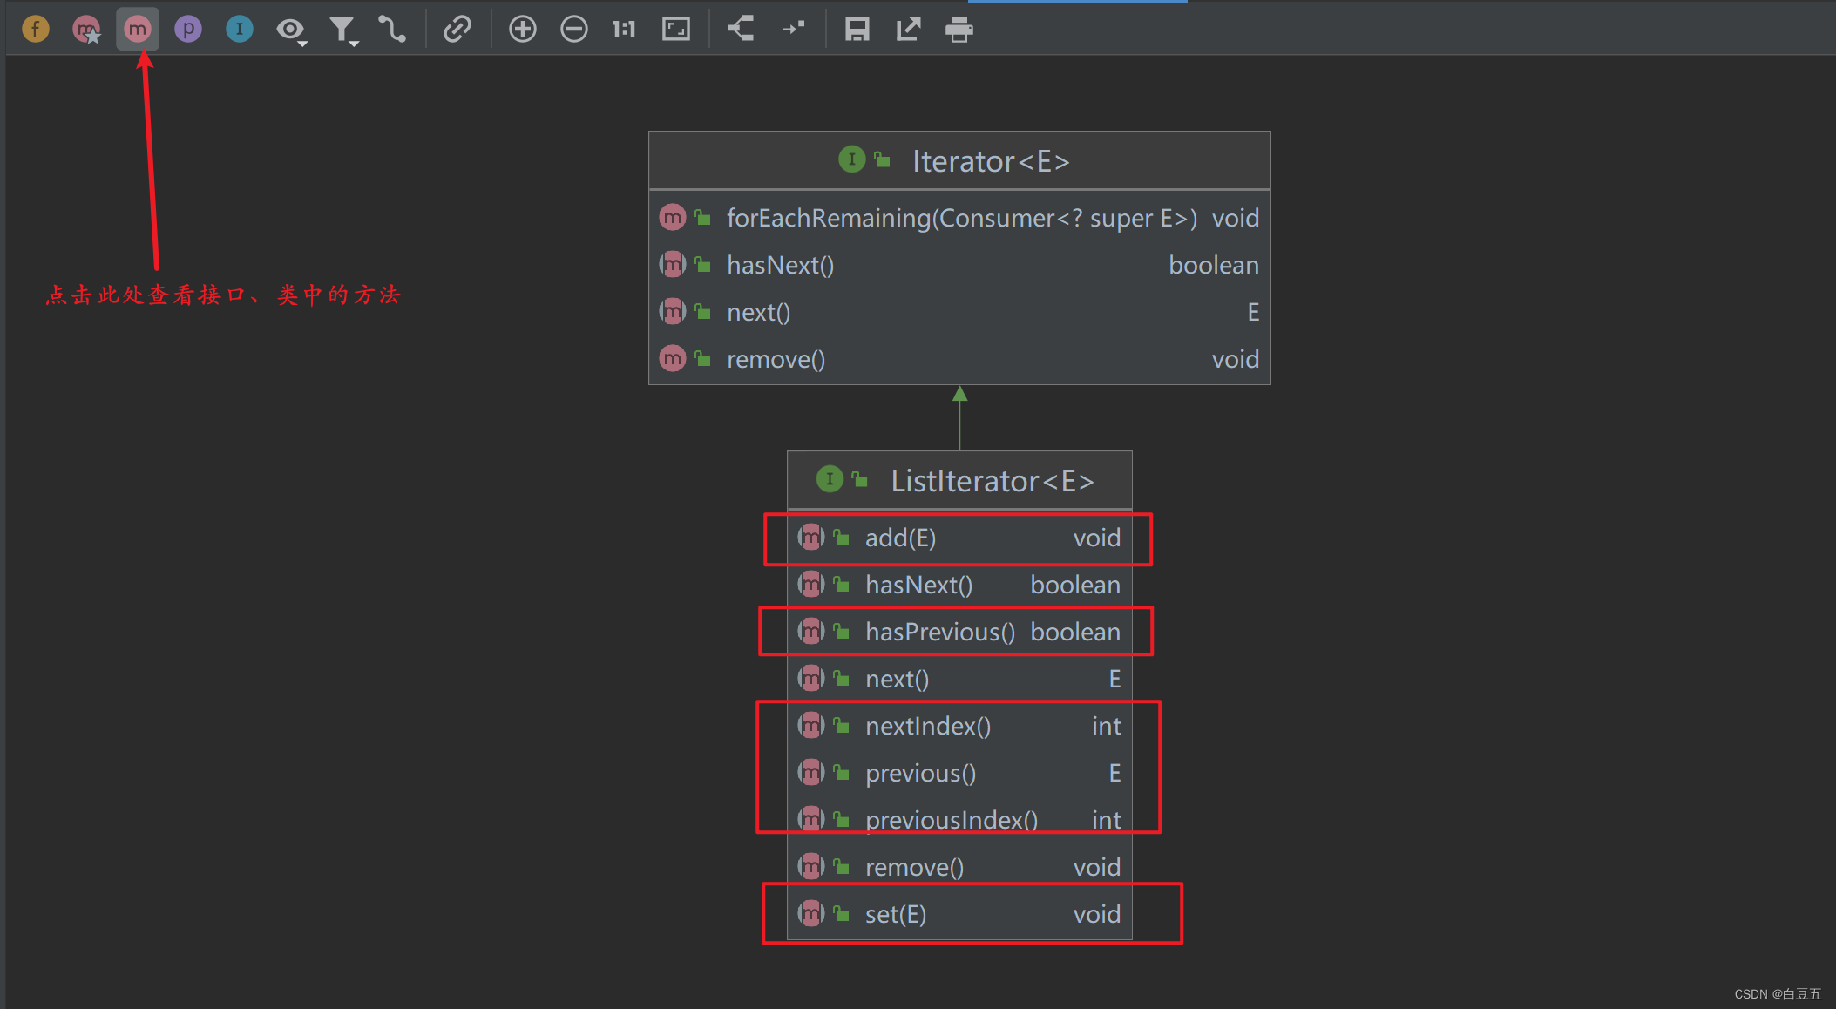Export diagram to image file
The width and height of the screenshot is (1836, 1009).
[908, 30]
